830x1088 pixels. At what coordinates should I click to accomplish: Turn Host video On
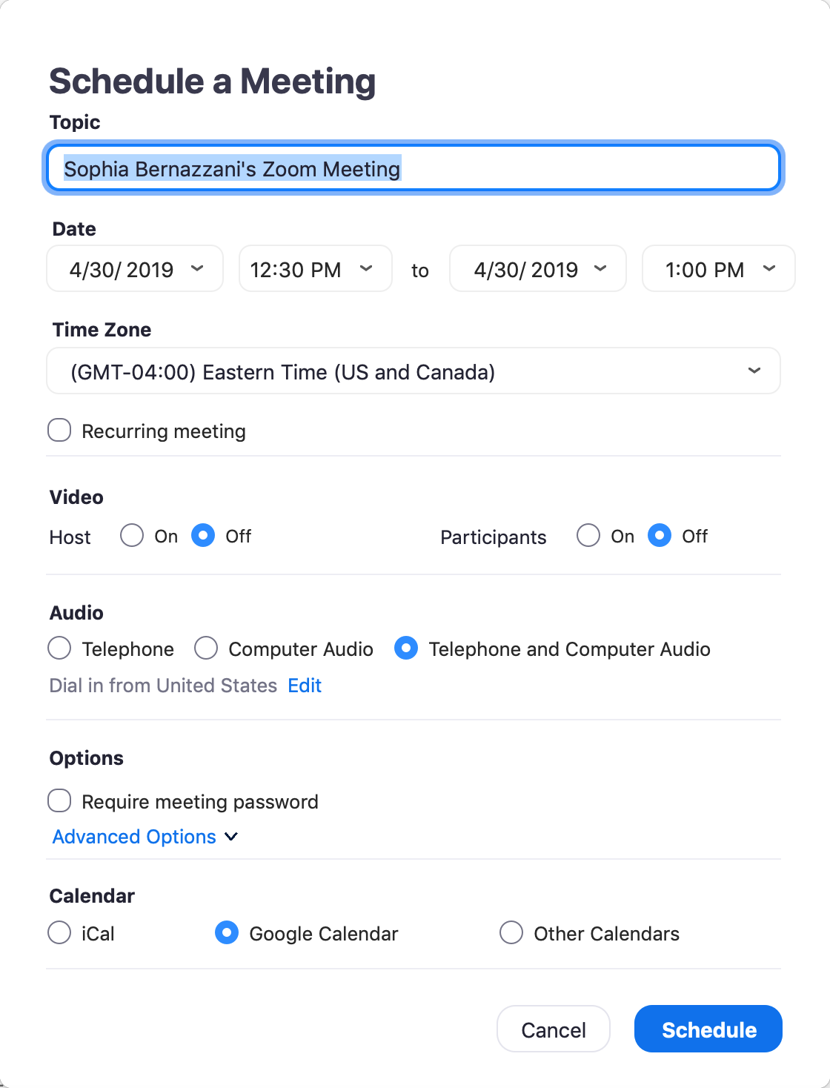132,535
